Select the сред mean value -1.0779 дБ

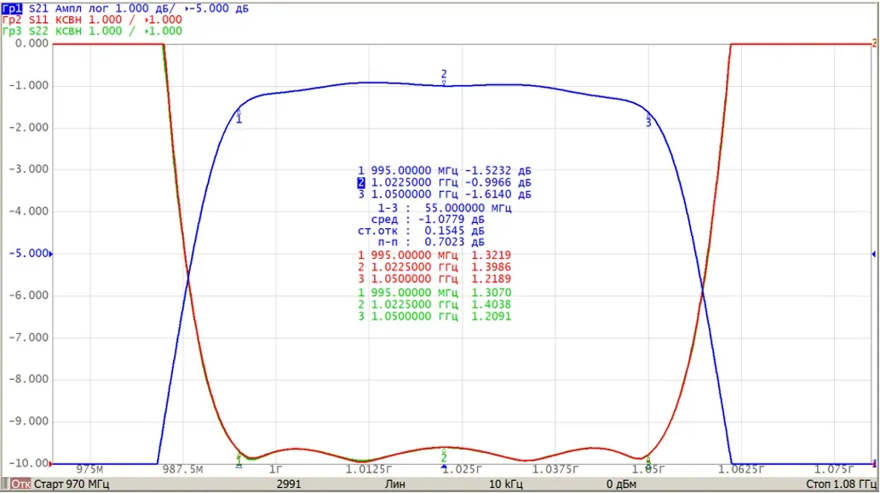click(451, 220)
